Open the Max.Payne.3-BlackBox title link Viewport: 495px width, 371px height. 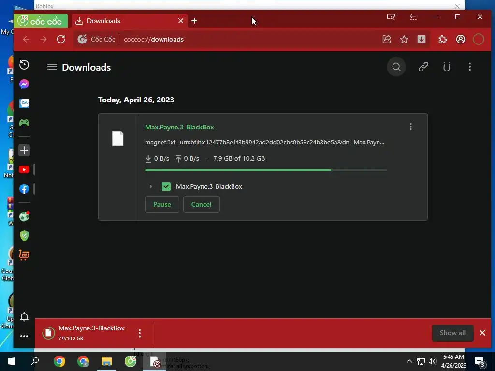[179, 127]
